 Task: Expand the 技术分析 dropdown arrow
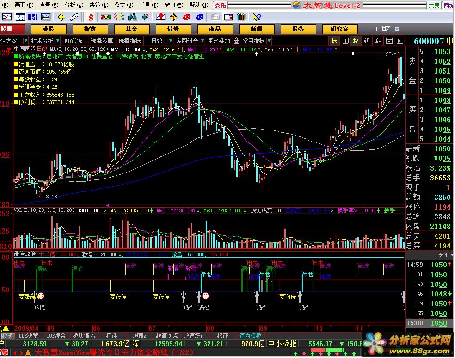coord(58,41)
